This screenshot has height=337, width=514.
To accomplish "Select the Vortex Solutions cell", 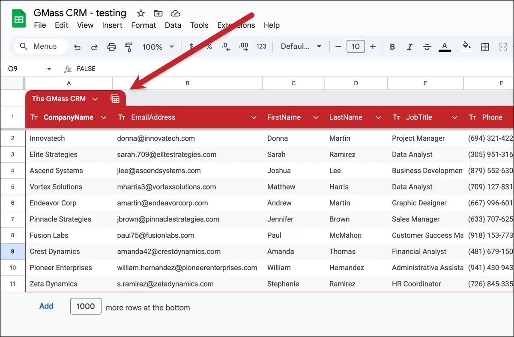I will pyautogui.click(x=69, y=187).
